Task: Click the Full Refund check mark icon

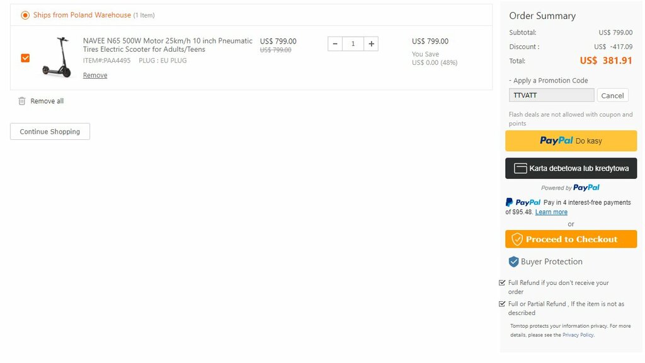Action: click(x=502, y=283)
